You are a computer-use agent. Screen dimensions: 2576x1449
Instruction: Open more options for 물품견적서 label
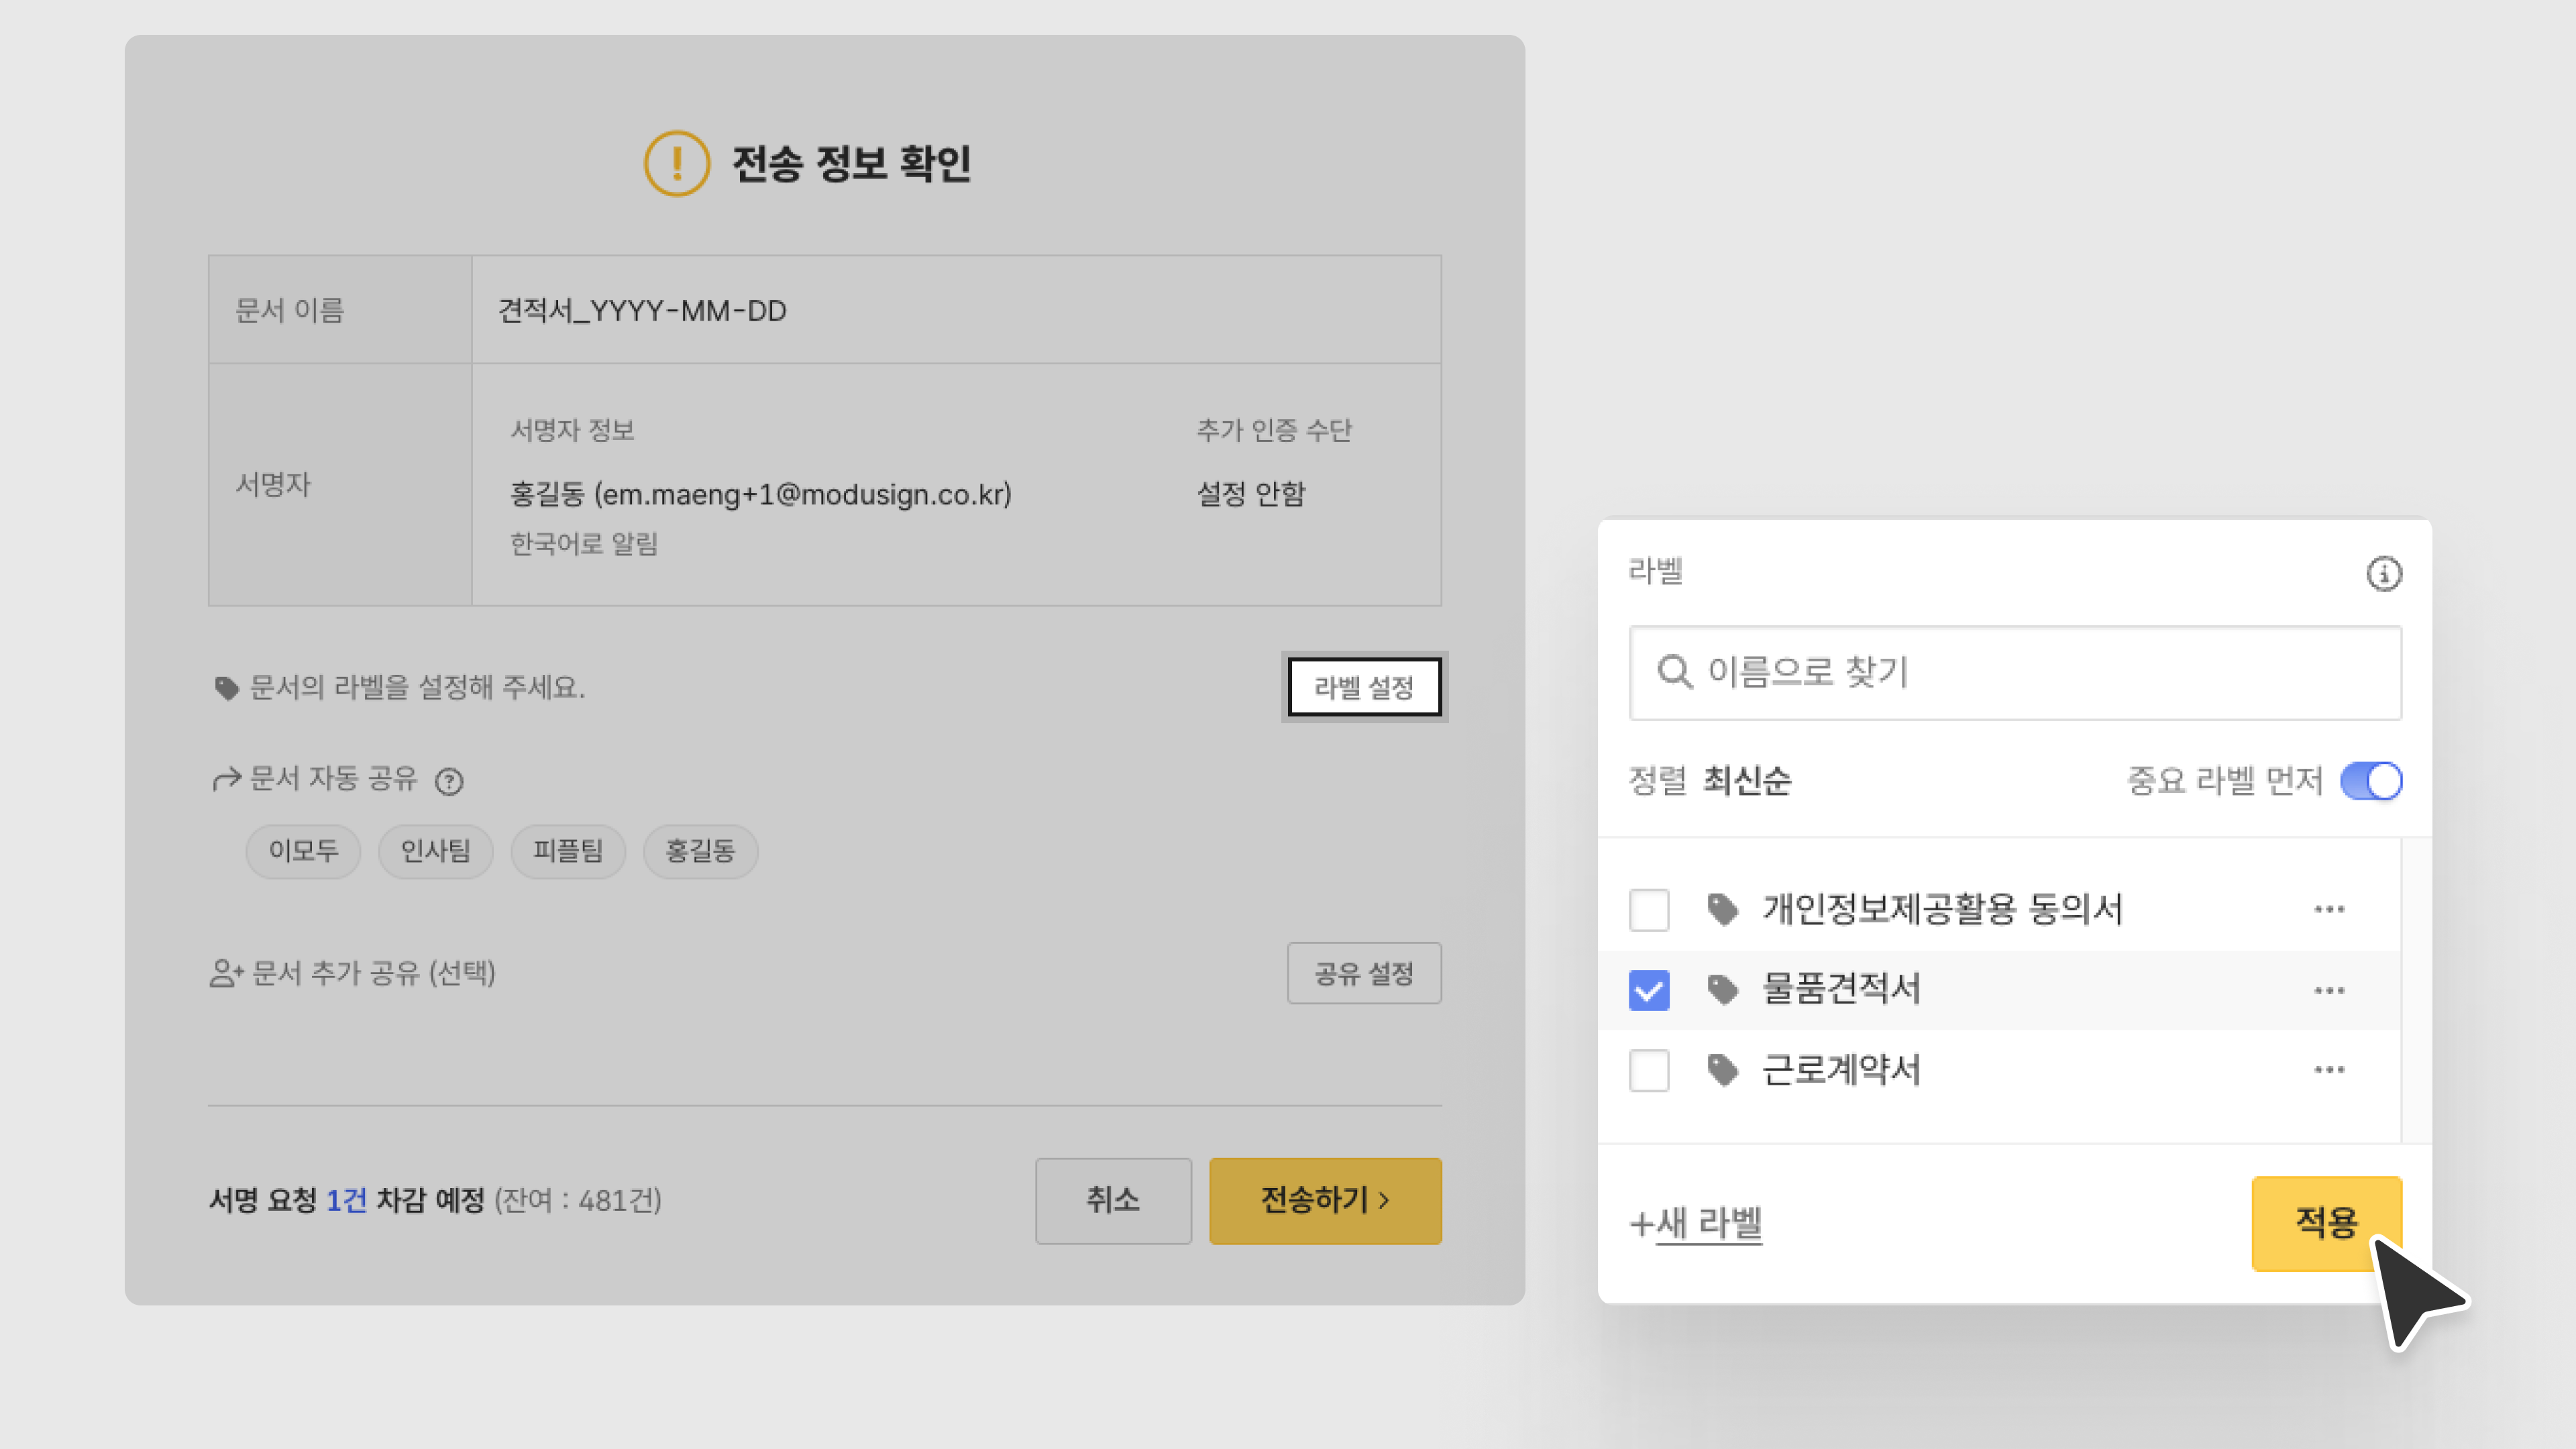tap(2329, 991)
